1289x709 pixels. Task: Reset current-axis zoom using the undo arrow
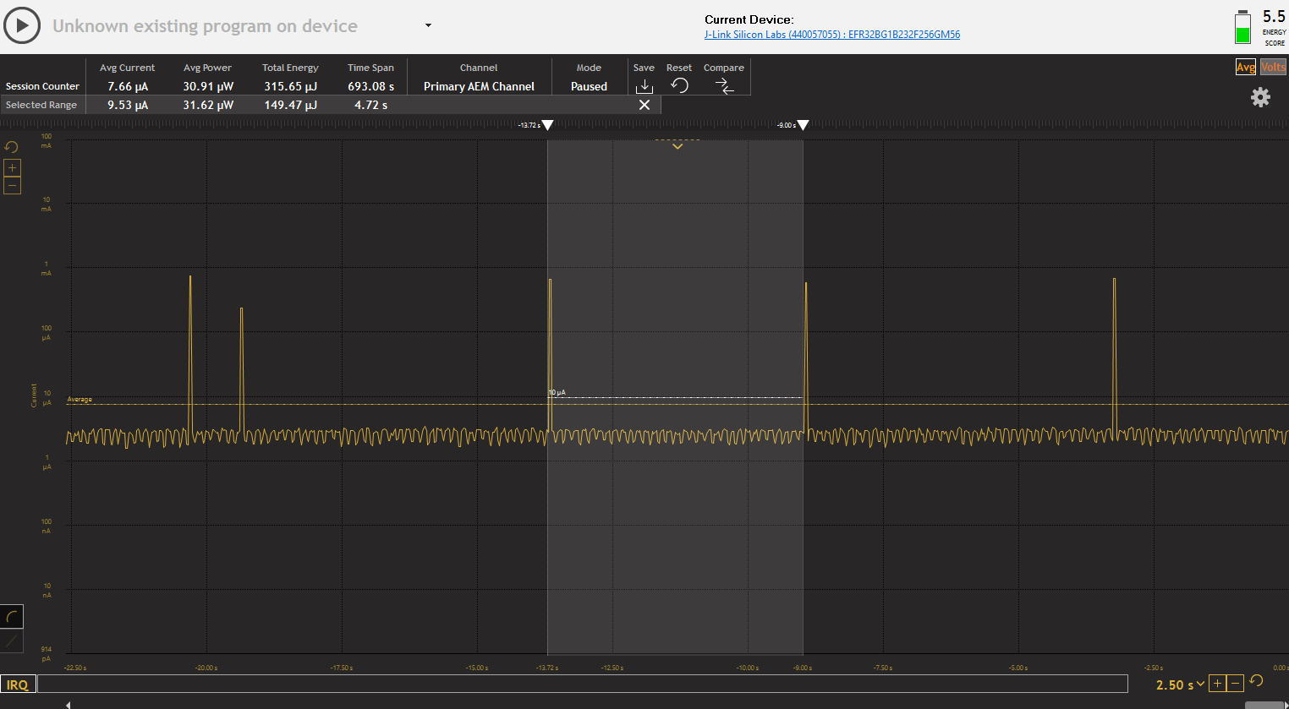[x=11, y=146]
